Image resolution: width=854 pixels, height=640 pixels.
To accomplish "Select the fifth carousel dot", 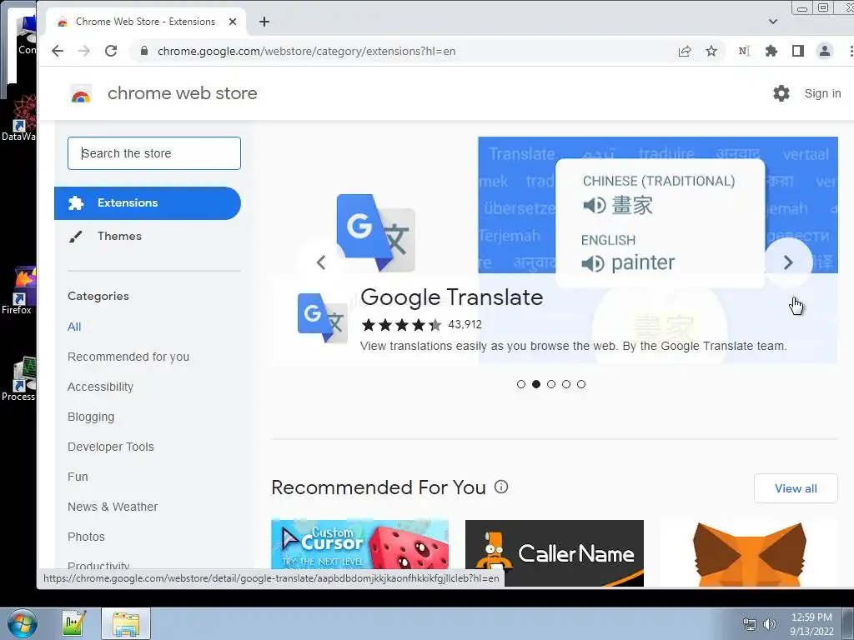I will click(581, 384).
